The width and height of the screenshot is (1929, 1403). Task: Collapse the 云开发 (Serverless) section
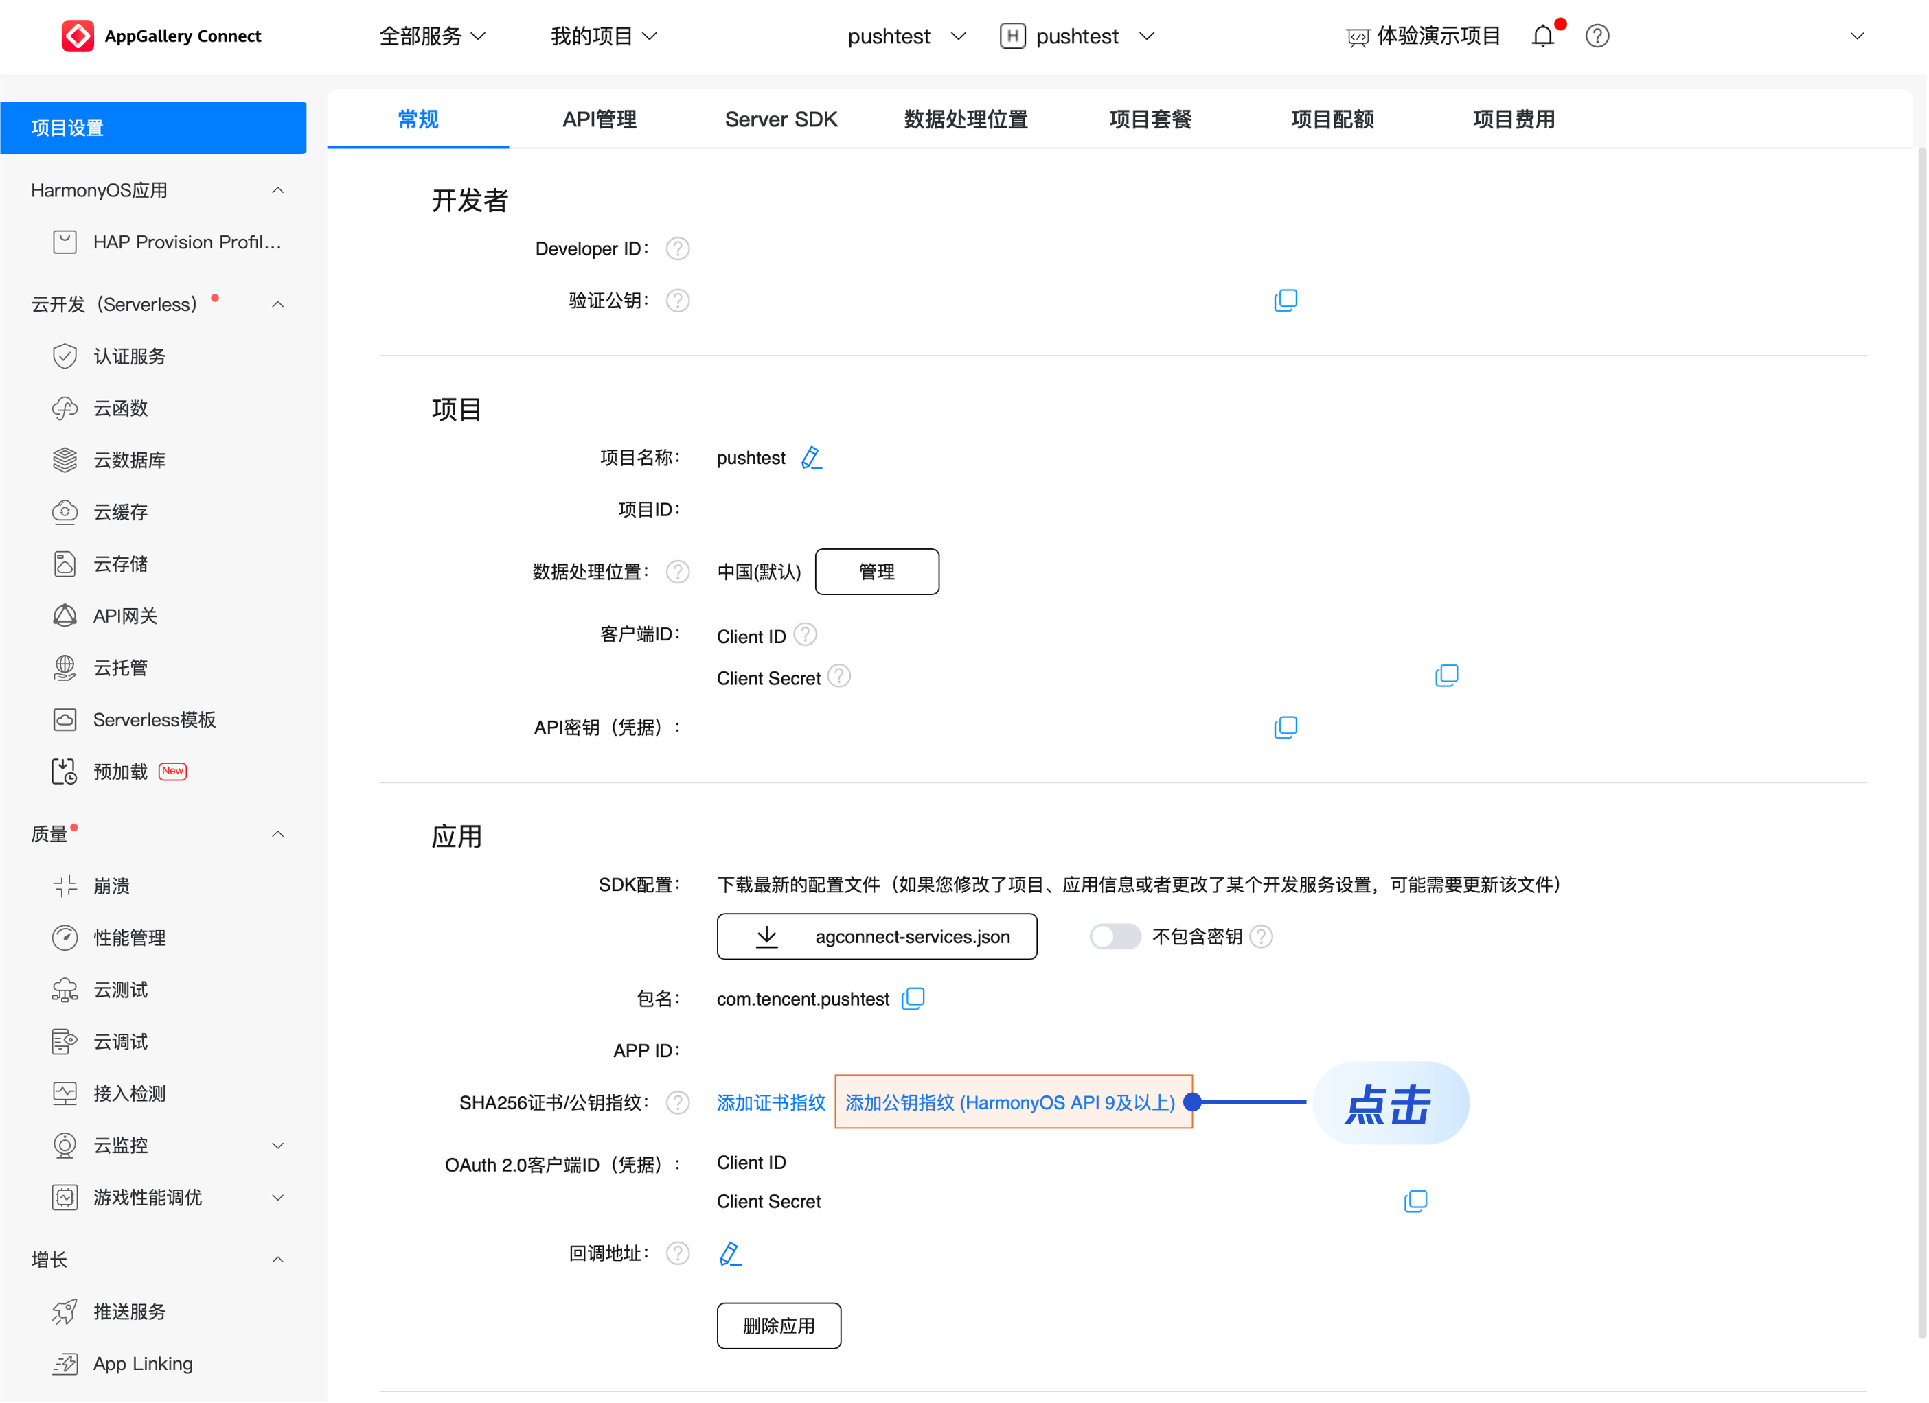278,304
